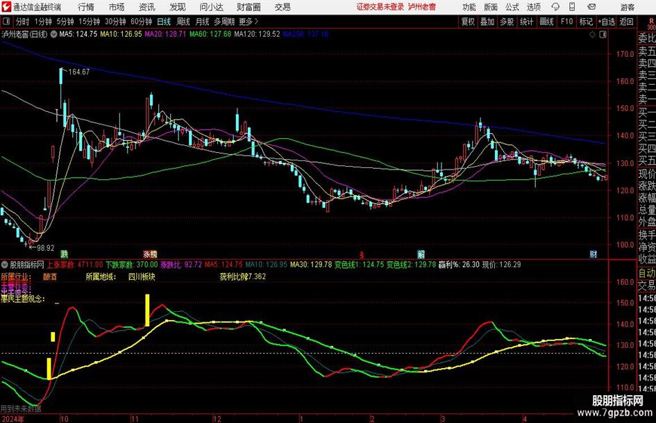Open the 选项 menu

tap(533, 7)
